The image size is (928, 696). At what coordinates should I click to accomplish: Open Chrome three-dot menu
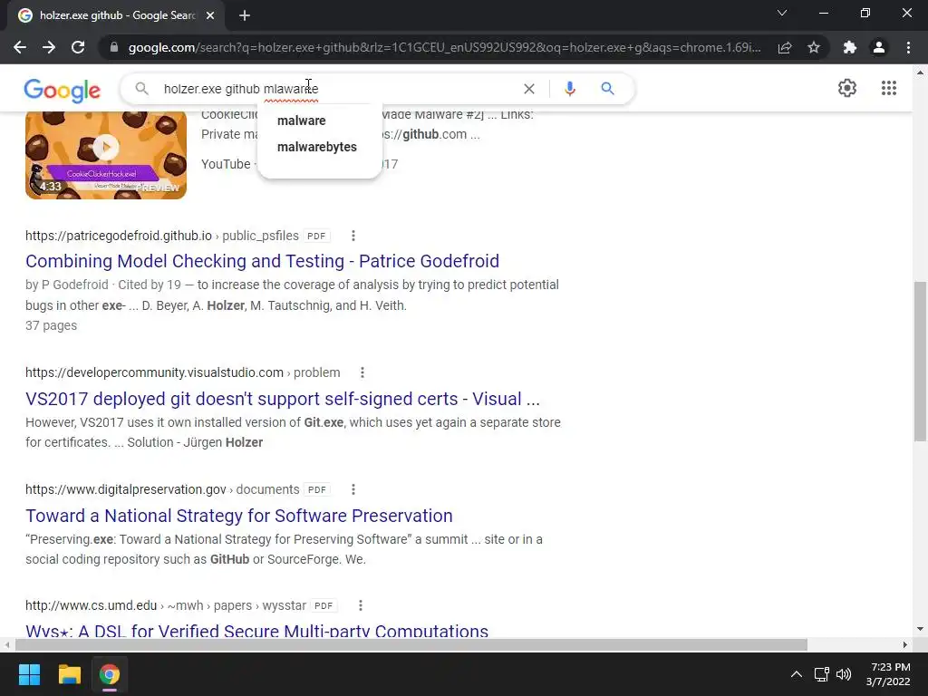tap(908, 47)
